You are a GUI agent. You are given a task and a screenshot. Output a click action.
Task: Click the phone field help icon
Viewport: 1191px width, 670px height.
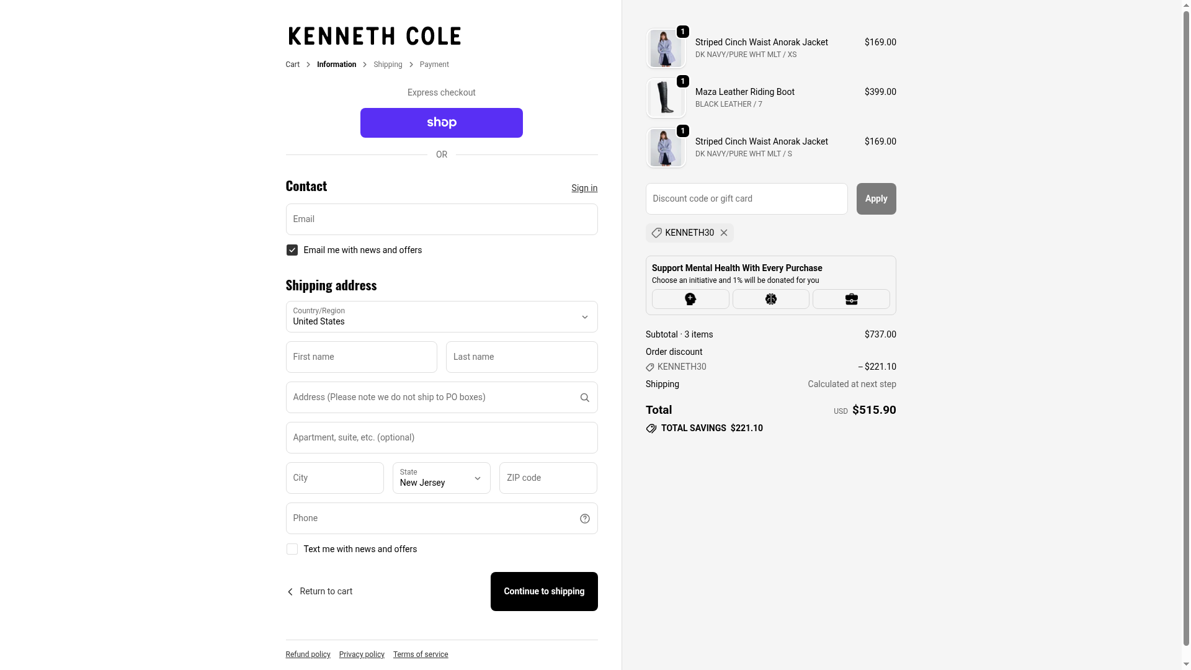(584, 519)
